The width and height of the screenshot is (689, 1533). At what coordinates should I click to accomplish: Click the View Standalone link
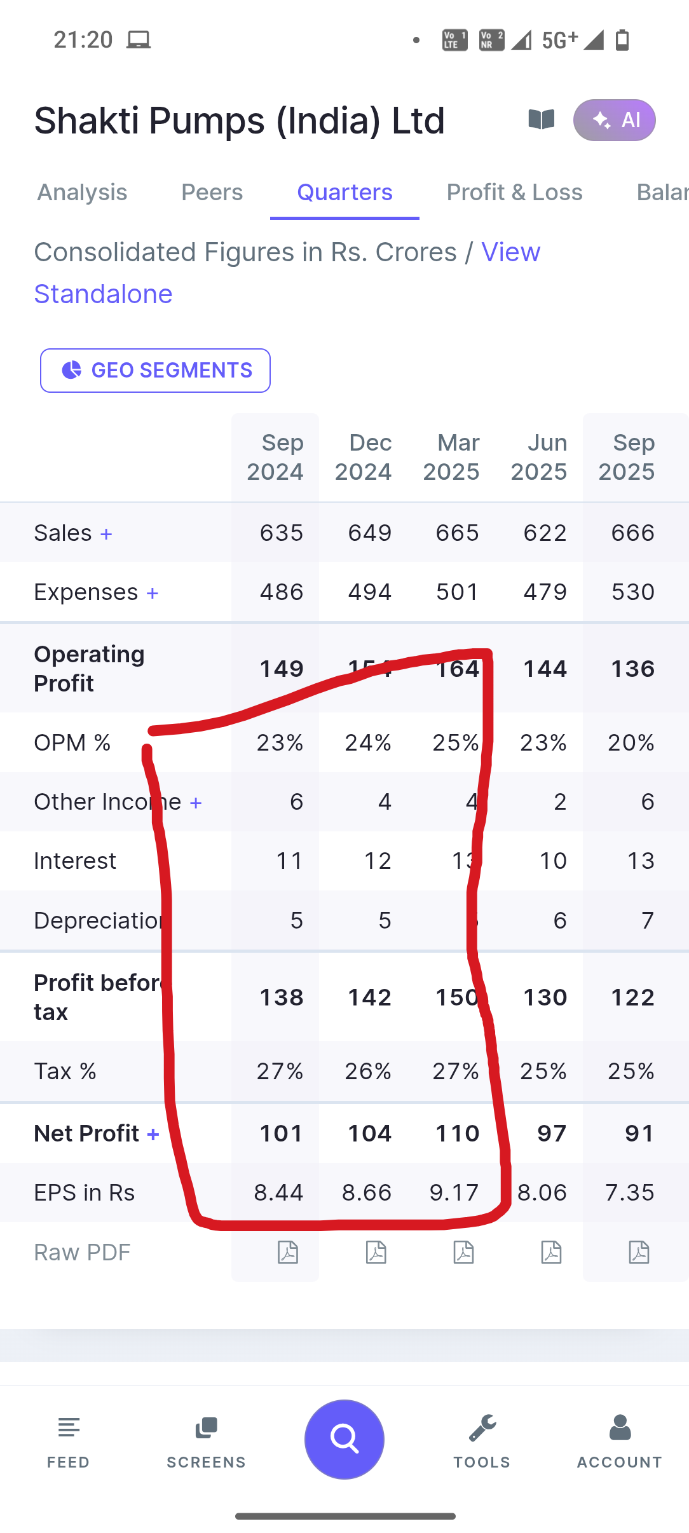[x=103, y=294]
